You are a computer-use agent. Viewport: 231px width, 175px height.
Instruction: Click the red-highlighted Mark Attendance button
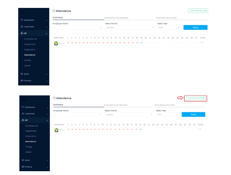196,98
